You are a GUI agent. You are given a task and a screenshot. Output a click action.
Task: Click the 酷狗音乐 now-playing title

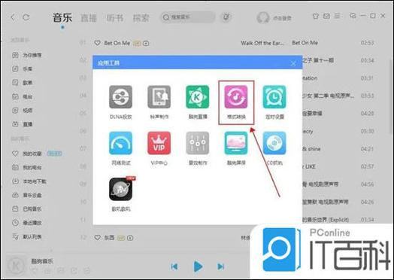click(42, 261)
